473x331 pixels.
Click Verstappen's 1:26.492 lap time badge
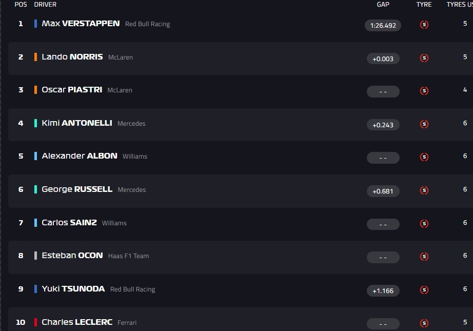tap(383, 25)
